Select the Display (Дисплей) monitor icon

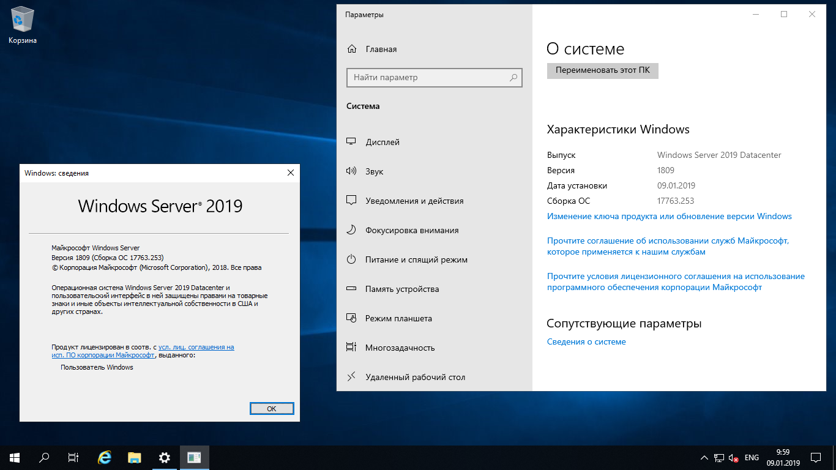pos(351,142)
